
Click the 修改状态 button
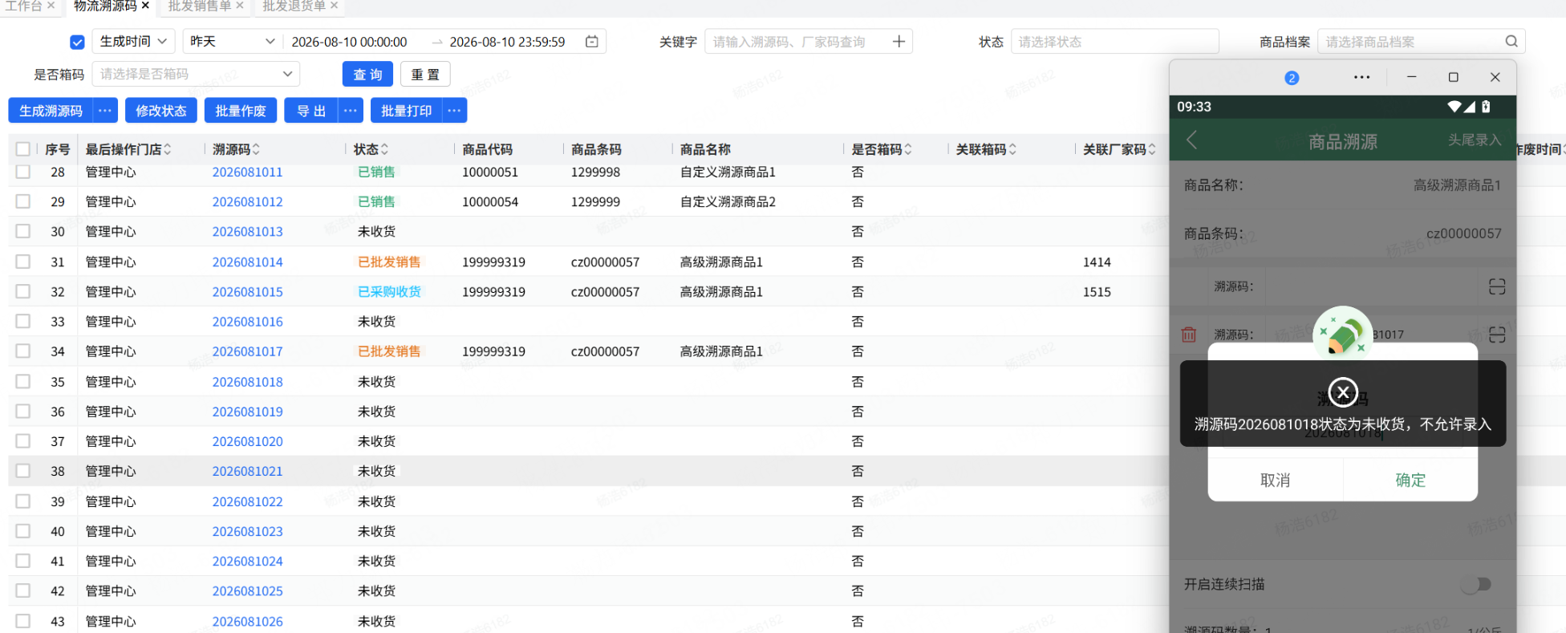click(161, 111)
